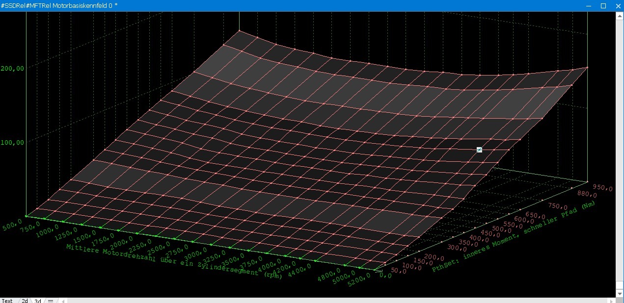Click the vertical scrollbar's down arrow
Screen dimensions: 624x303
pos(620,293)
